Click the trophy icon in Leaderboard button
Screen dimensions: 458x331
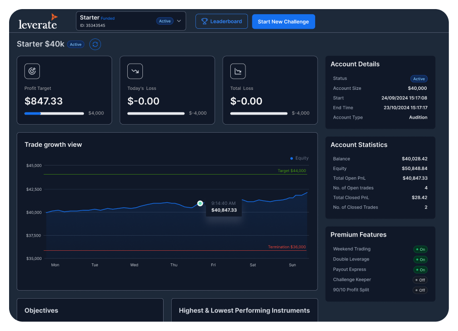(205, 22)
